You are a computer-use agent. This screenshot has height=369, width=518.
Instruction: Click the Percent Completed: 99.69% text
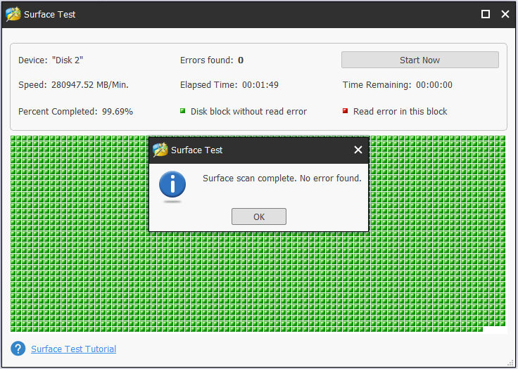click(x=75, y=112)
